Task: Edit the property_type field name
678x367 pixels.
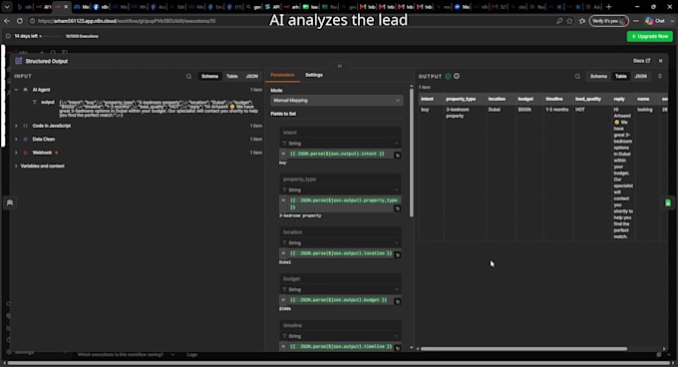Action: coord(340,179)
